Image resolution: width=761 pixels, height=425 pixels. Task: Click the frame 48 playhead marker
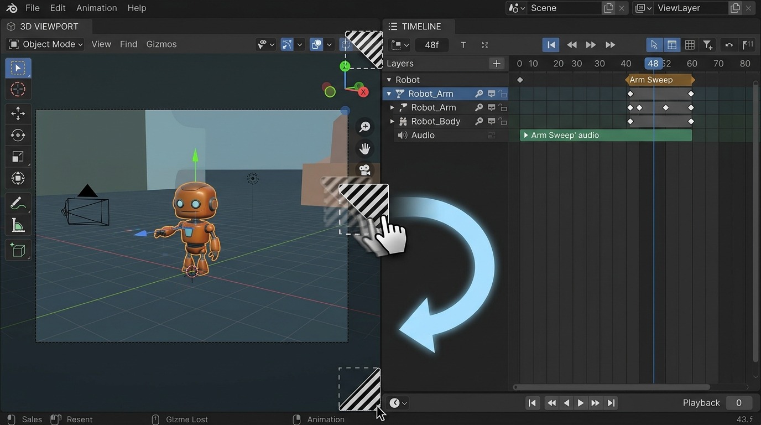coord(653,64)
